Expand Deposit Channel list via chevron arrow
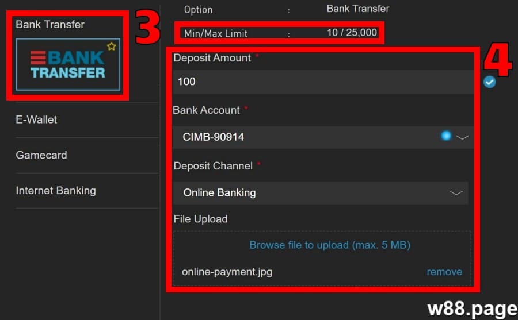 [456, 193]
